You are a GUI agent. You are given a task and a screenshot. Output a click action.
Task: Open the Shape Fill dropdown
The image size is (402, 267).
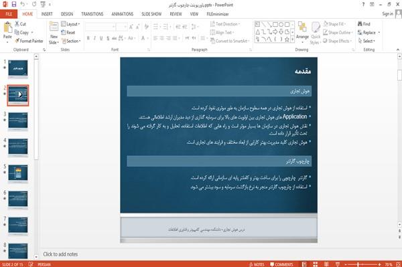334,24
